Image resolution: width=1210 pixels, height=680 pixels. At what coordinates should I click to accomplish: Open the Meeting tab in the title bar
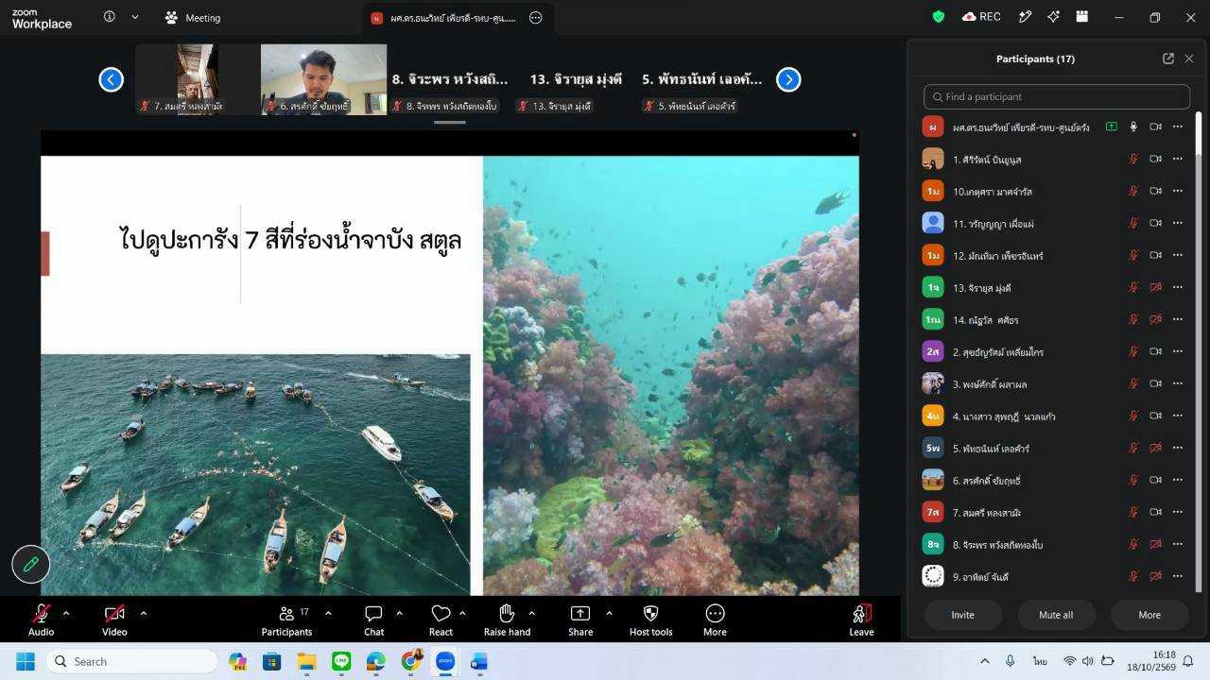[x=192, y=17]
